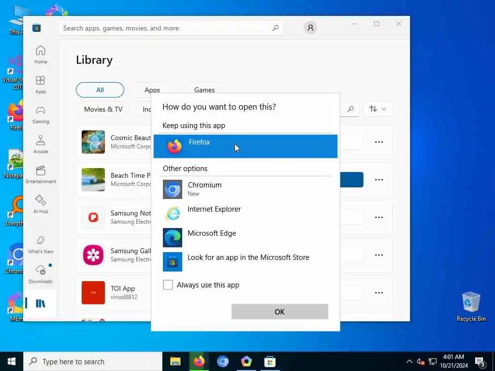Open What's New in the sidebar
The height and width of the screenshot is (371, 495).
point(41,244)
